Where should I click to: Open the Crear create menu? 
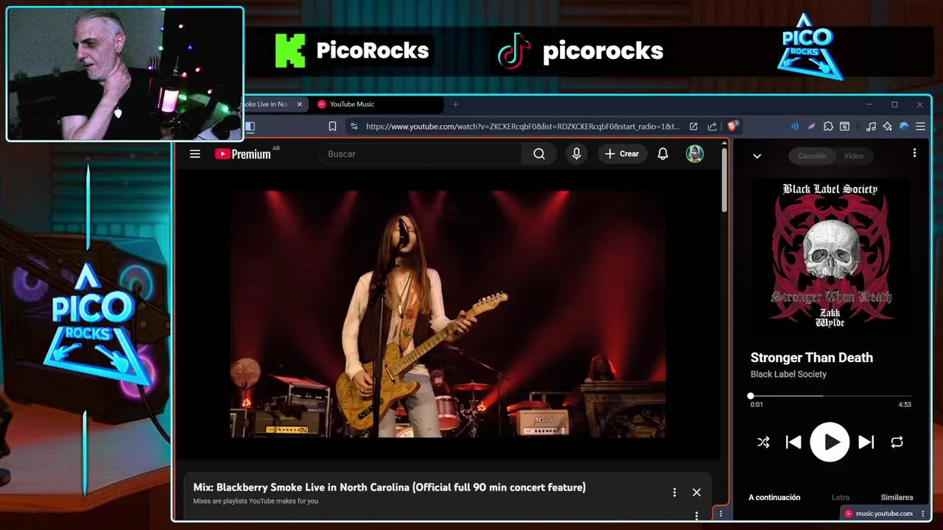622,154
